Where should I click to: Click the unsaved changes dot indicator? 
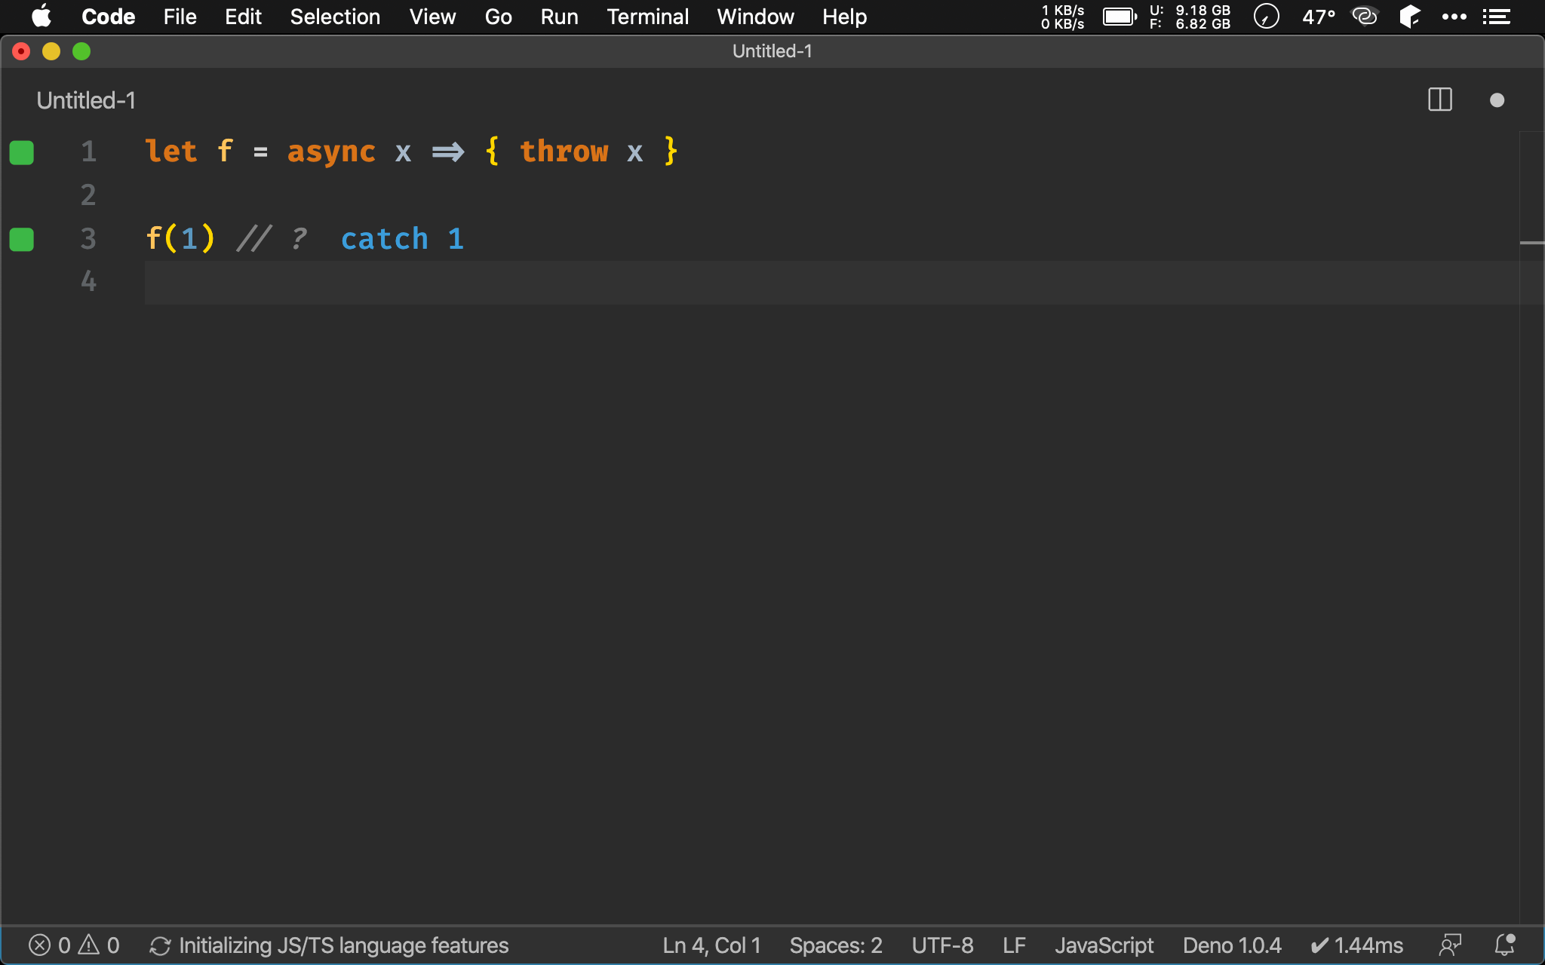1497,100
